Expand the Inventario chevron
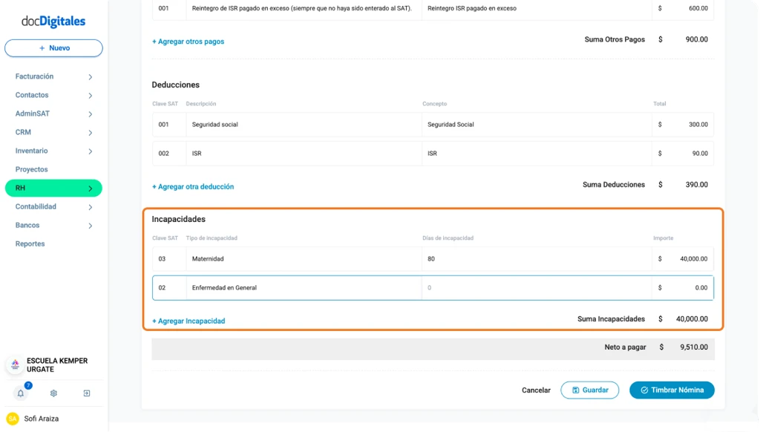This screenshot has height=432, width=760. click(x=90, y=151)
